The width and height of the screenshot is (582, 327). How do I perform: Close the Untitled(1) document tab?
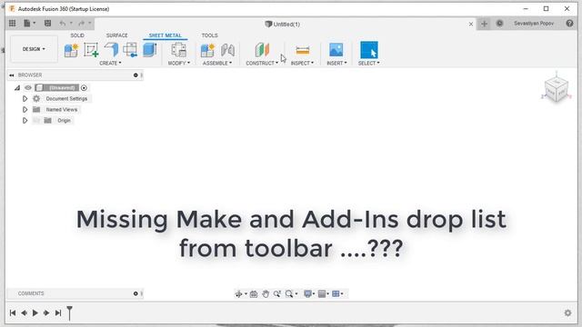click(471, 25)
